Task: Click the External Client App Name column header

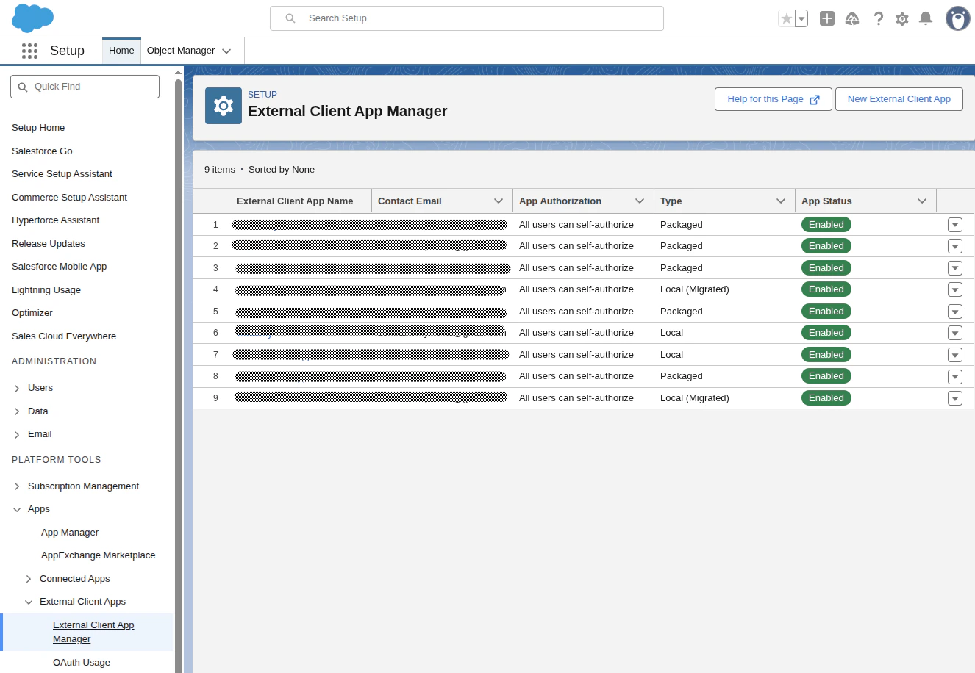Action: (x=295, y=201)
